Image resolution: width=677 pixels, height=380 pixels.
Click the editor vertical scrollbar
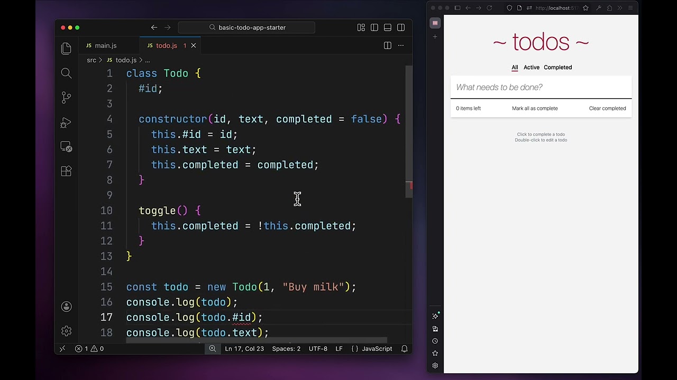(408, 132)
